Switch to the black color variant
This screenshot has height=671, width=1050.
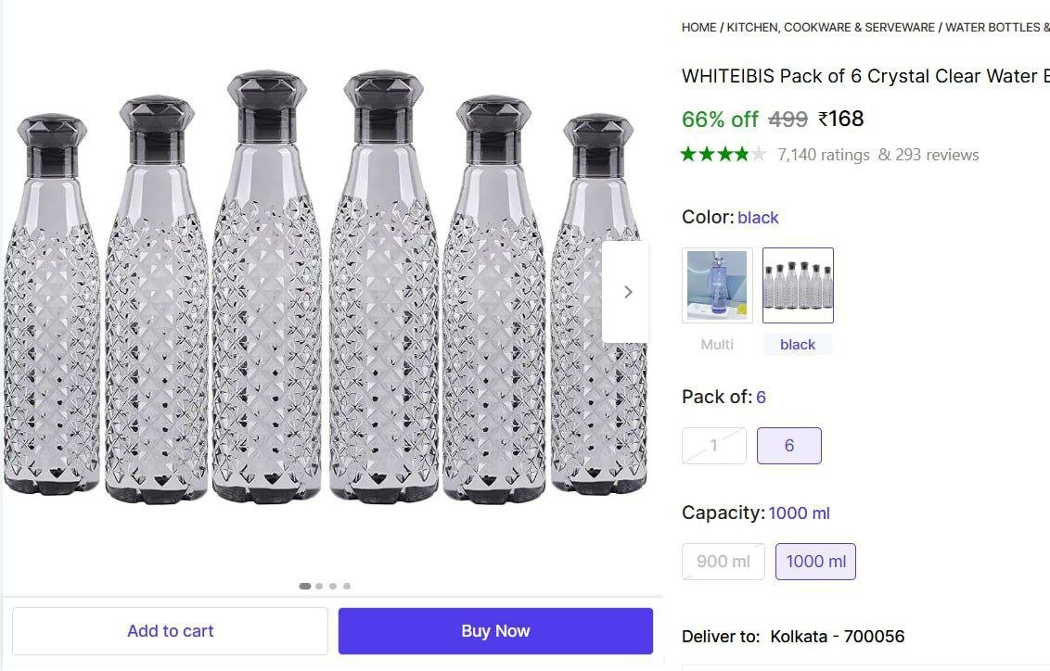798,285
